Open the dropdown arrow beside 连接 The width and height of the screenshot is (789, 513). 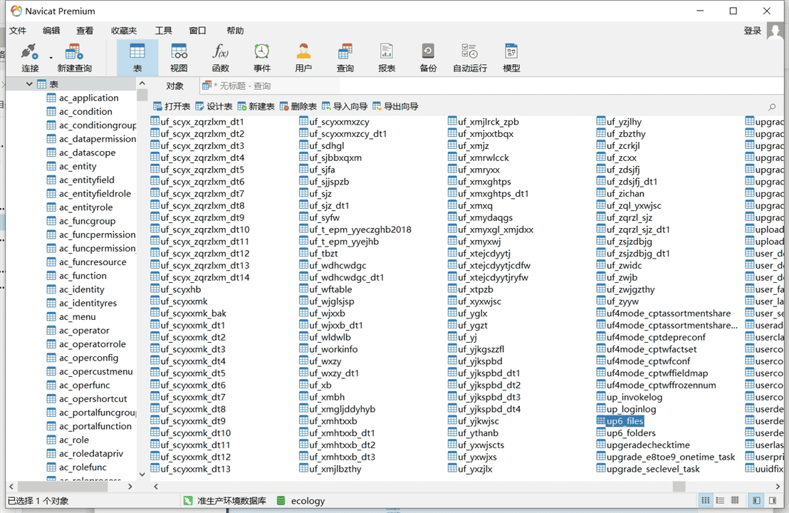coord(51,58)
